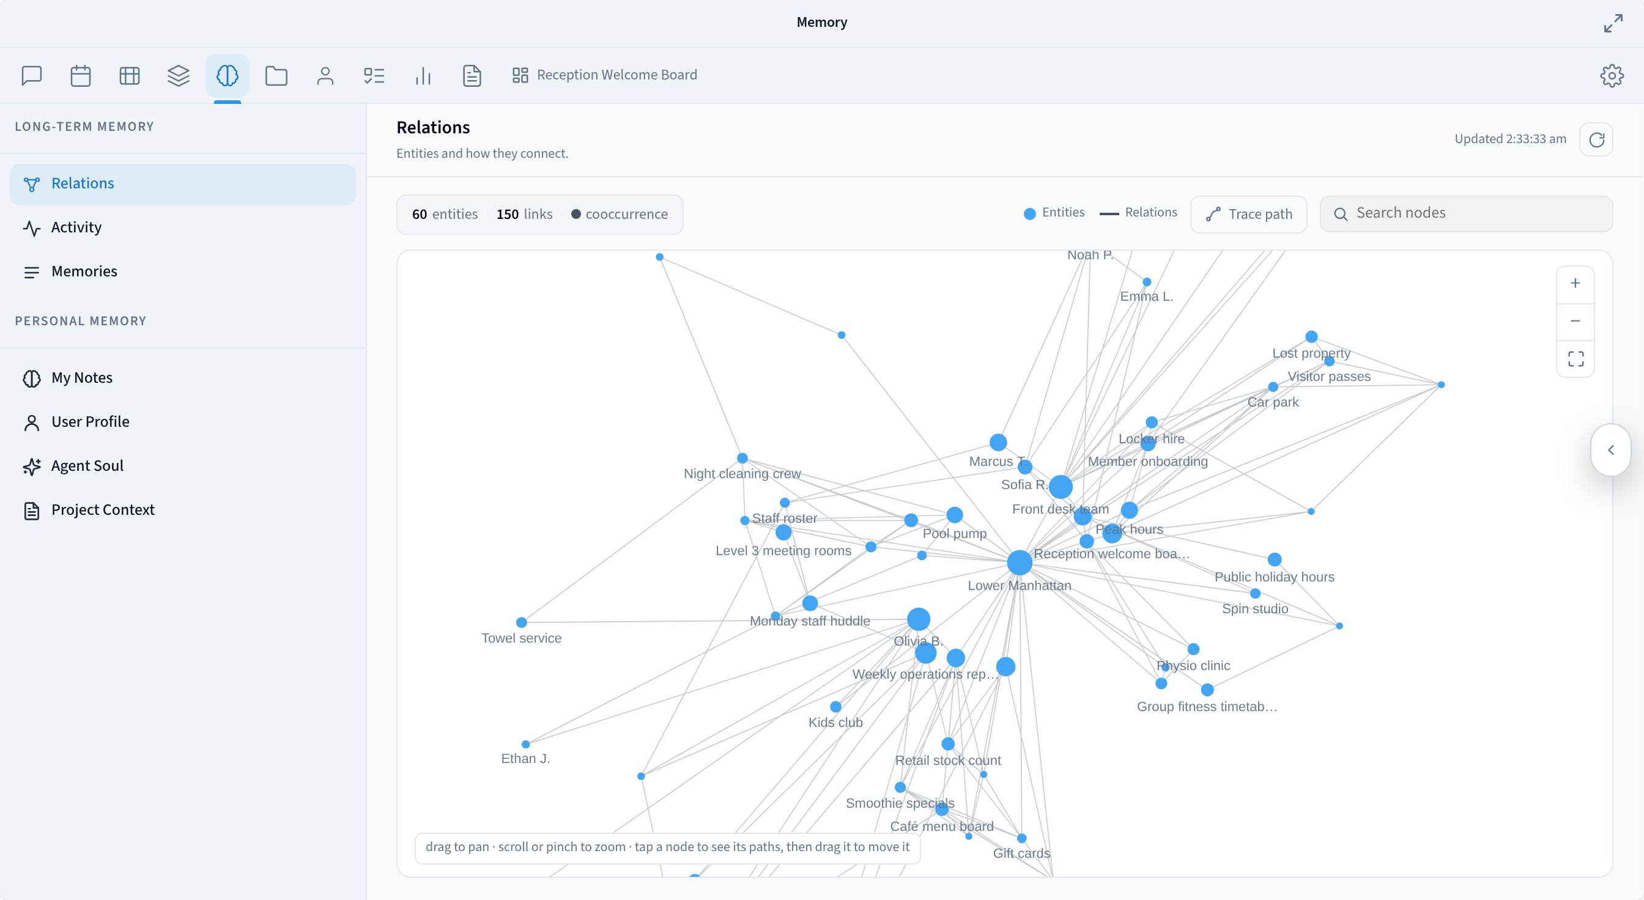Viewport: 1644px width, 900px height.
Task: Click the Trace path button
Action: pyautogui.click(x=1249, y=215)
